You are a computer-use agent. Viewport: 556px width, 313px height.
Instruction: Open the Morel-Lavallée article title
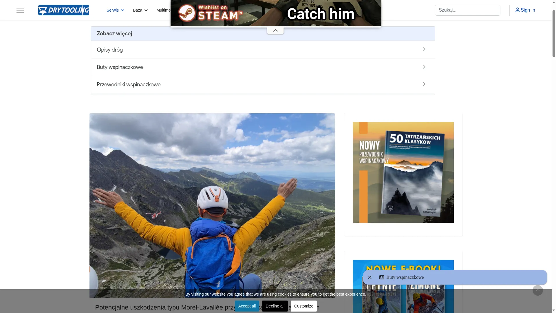[207, 307]
